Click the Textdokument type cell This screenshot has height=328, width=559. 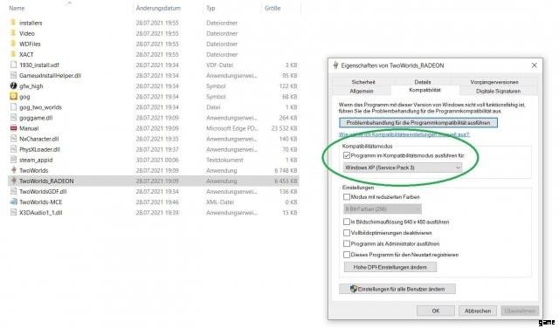coord(224,160)
